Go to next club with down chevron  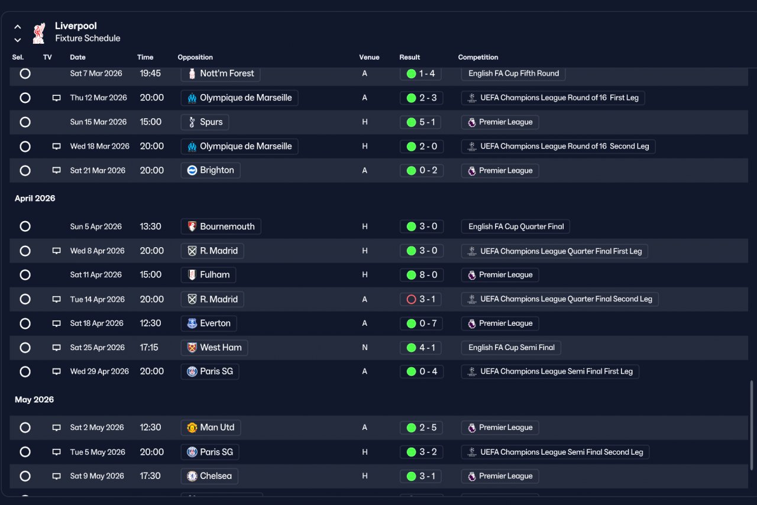point(18,40)
